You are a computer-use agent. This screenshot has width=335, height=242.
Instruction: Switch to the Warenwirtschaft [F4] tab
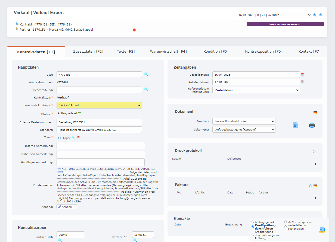click(x=168, y=51)
